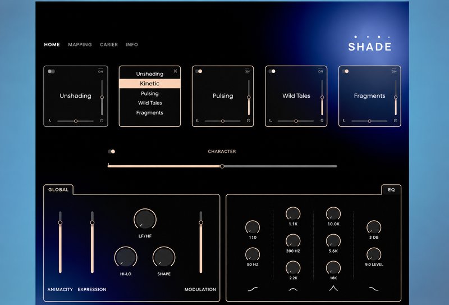Click the LF/HF knob
This screenshot has height=305, width=449.
pos(145,219)
